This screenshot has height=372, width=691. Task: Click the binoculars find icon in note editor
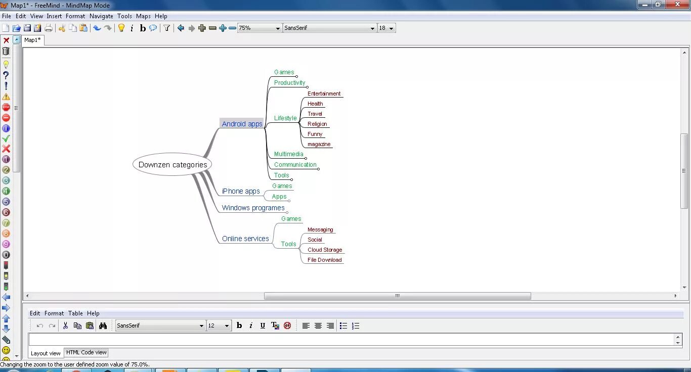coord(103,326)
